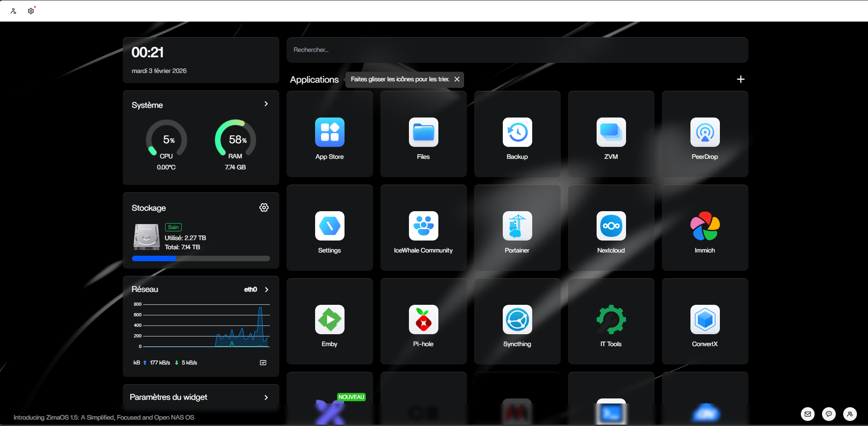Screen dimensions: 868x426
Task: Click the plus button to add application
Action: (741, 79)
